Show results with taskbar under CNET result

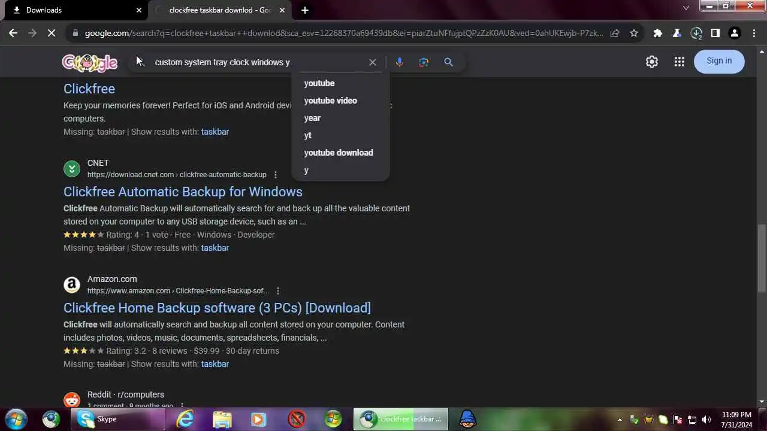(215, 248)
